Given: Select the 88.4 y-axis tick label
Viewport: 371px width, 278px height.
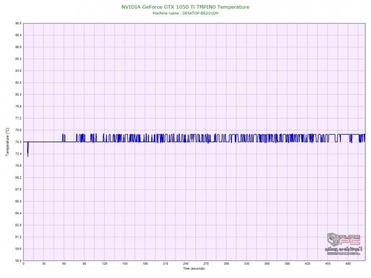Looking at the screenshot, I should tap(18, 35).
